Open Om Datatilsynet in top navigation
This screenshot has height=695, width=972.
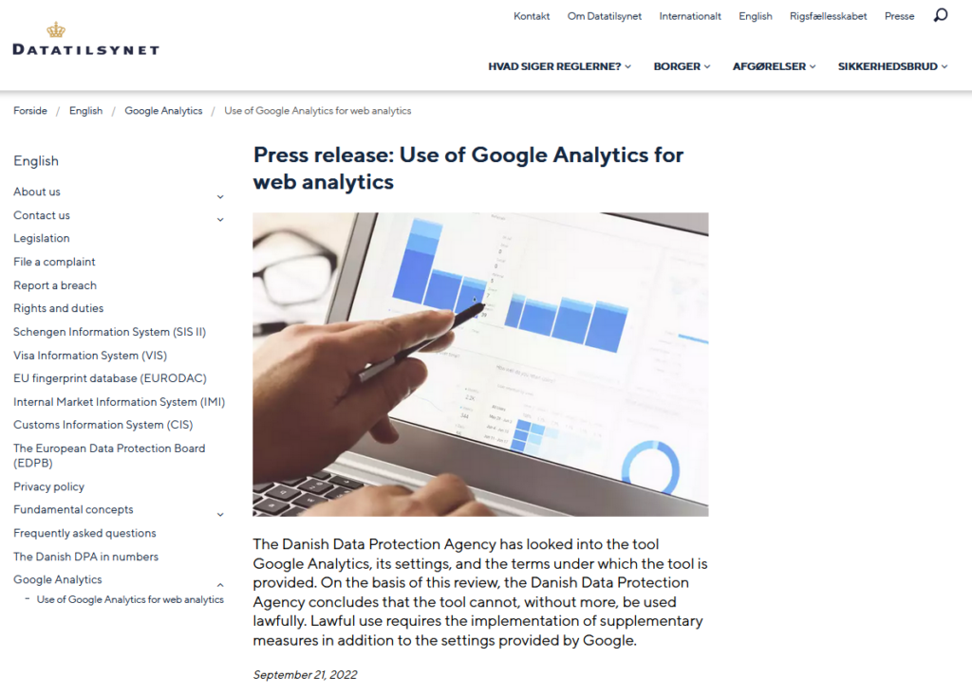tap(605, 16)
